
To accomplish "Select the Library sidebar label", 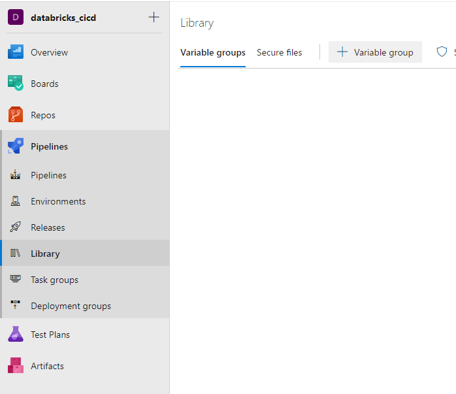I will click(x=45, y=254).
